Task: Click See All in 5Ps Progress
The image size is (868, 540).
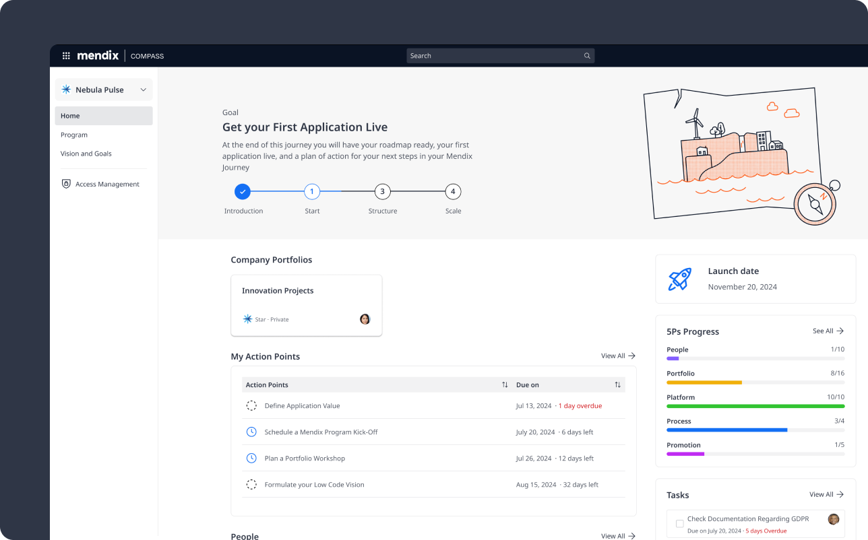Action: point(828,331)
